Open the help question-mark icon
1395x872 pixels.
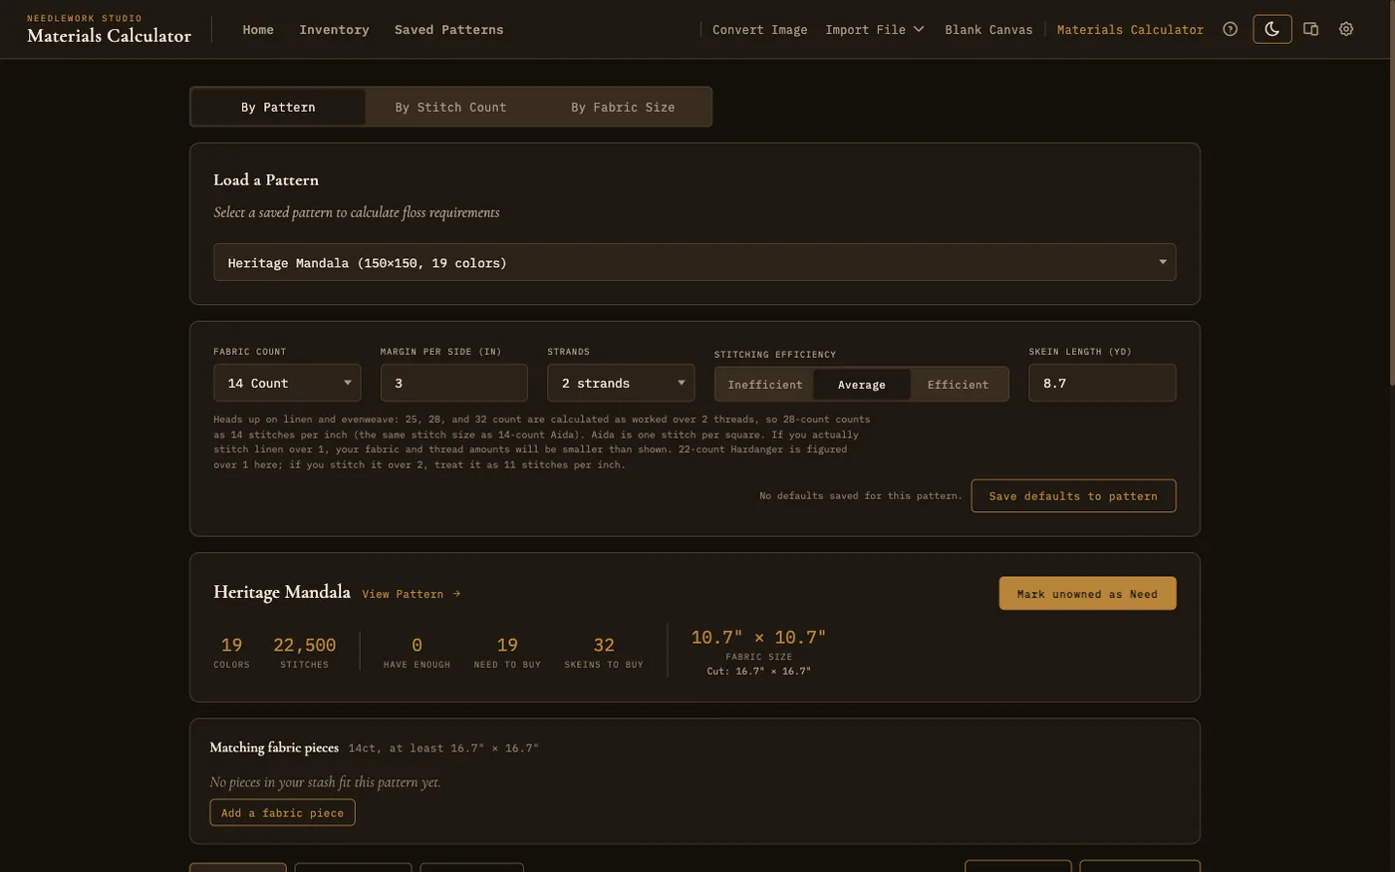pyautogui.click(x=1230, y=29)
